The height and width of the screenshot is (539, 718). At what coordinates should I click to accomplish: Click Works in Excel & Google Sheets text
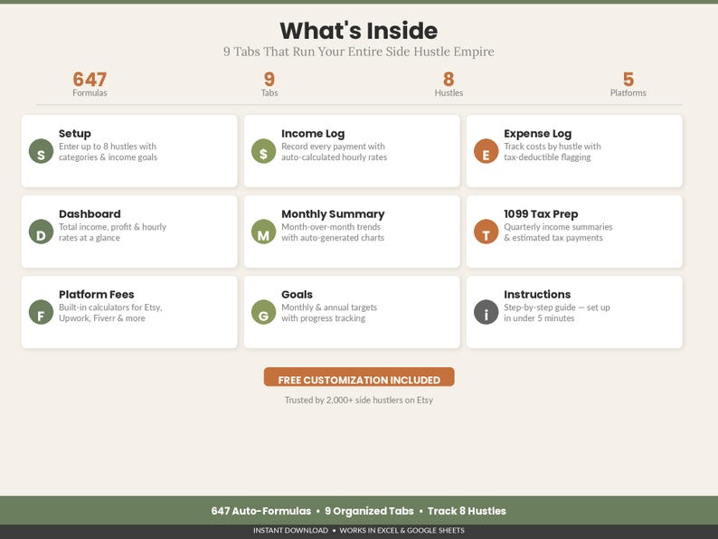tap(402, 530)
